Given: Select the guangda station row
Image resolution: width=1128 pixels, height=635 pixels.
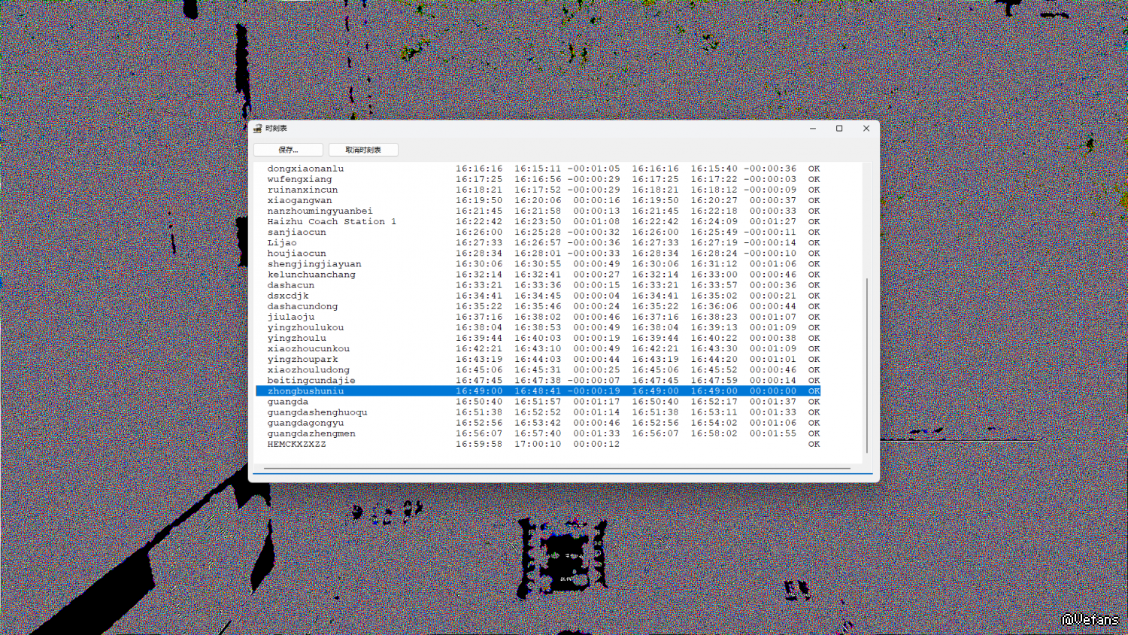Looking at the screenshot, I should click(x=538, y=402).
